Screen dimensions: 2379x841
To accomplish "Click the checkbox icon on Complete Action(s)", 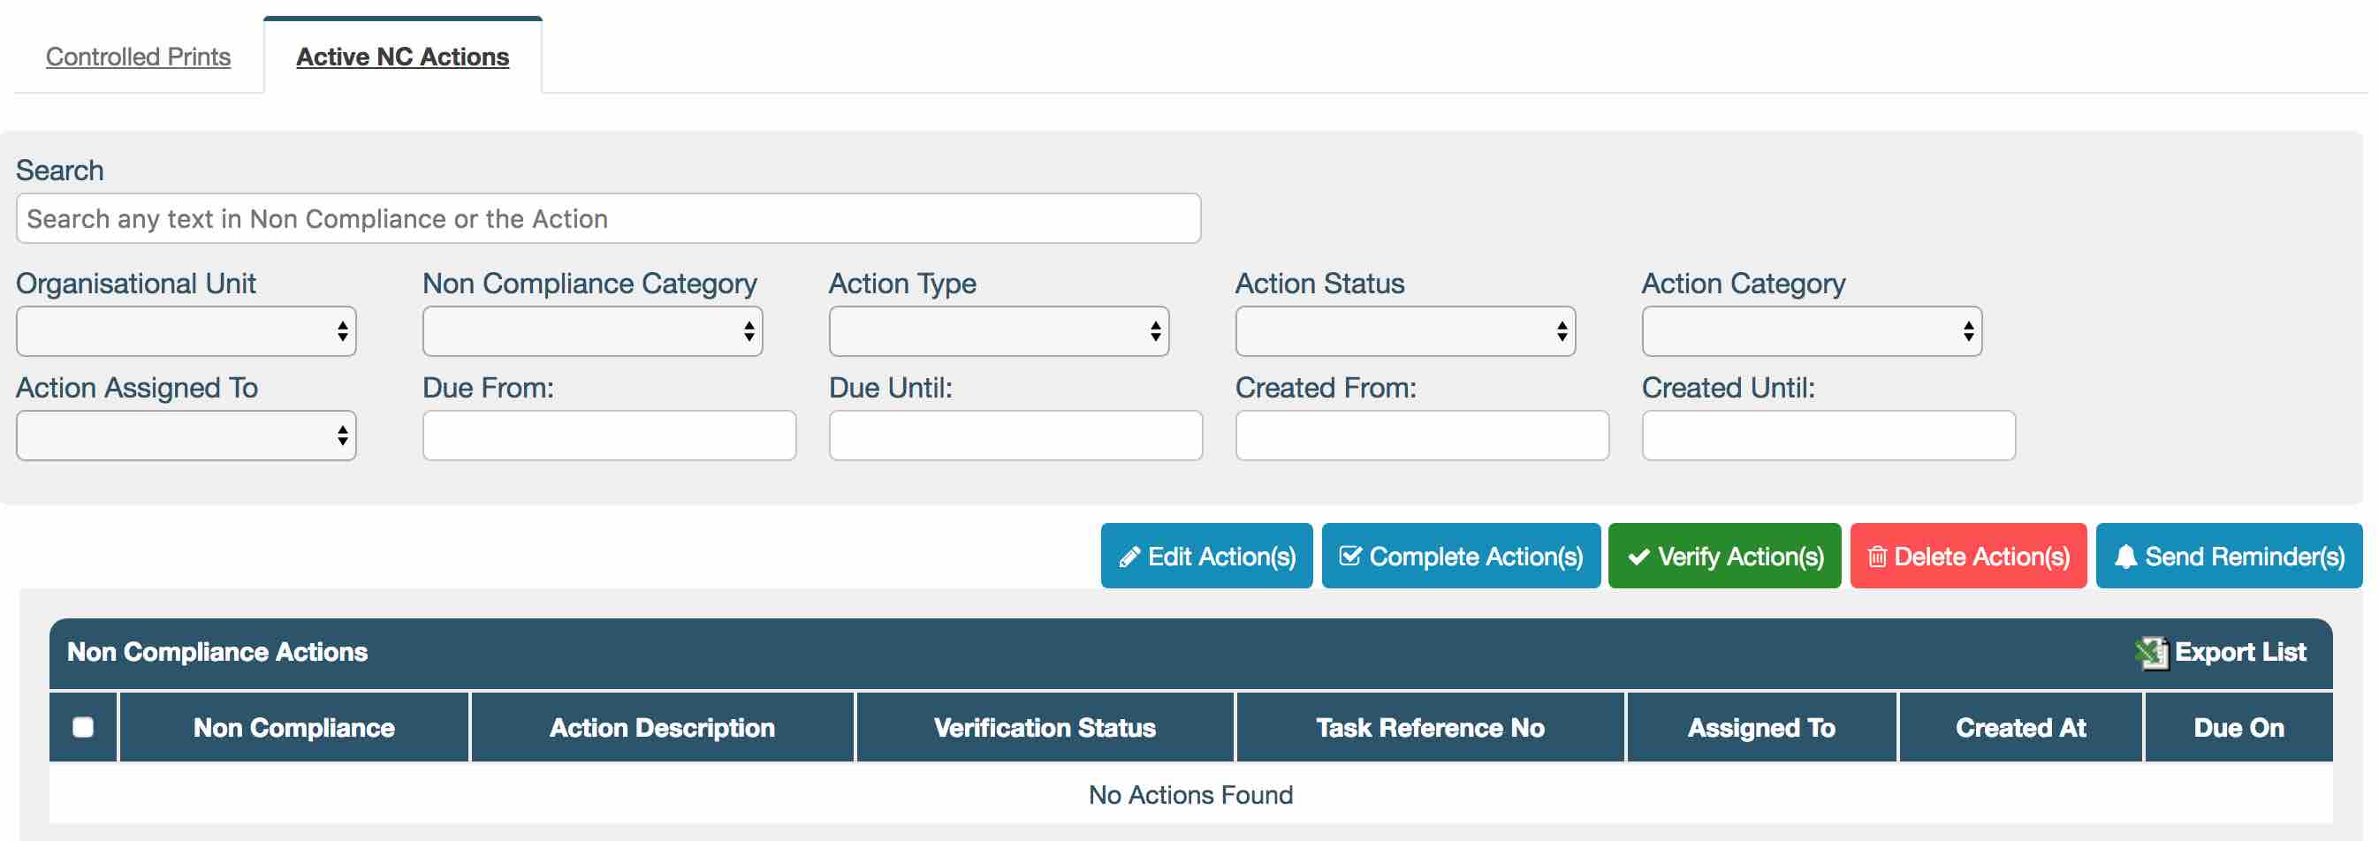I will [x=1349, y=556].
